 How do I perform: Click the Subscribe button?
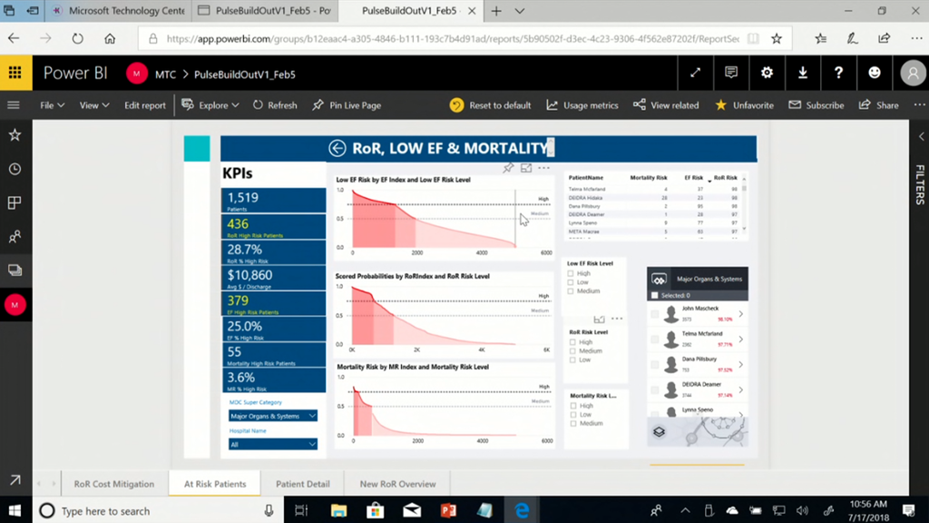coord(817,105)
